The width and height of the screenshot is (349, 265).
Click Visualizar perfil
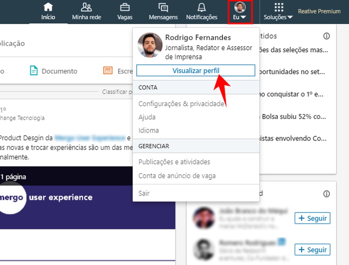coord(196,70)
